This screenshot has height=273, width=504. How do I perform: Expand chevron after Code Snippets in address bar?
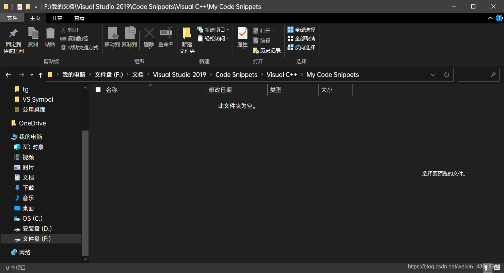pos(262,75)
